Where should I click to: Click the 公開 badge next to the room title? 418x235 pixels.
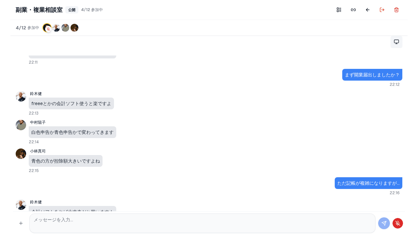point(72,10)
